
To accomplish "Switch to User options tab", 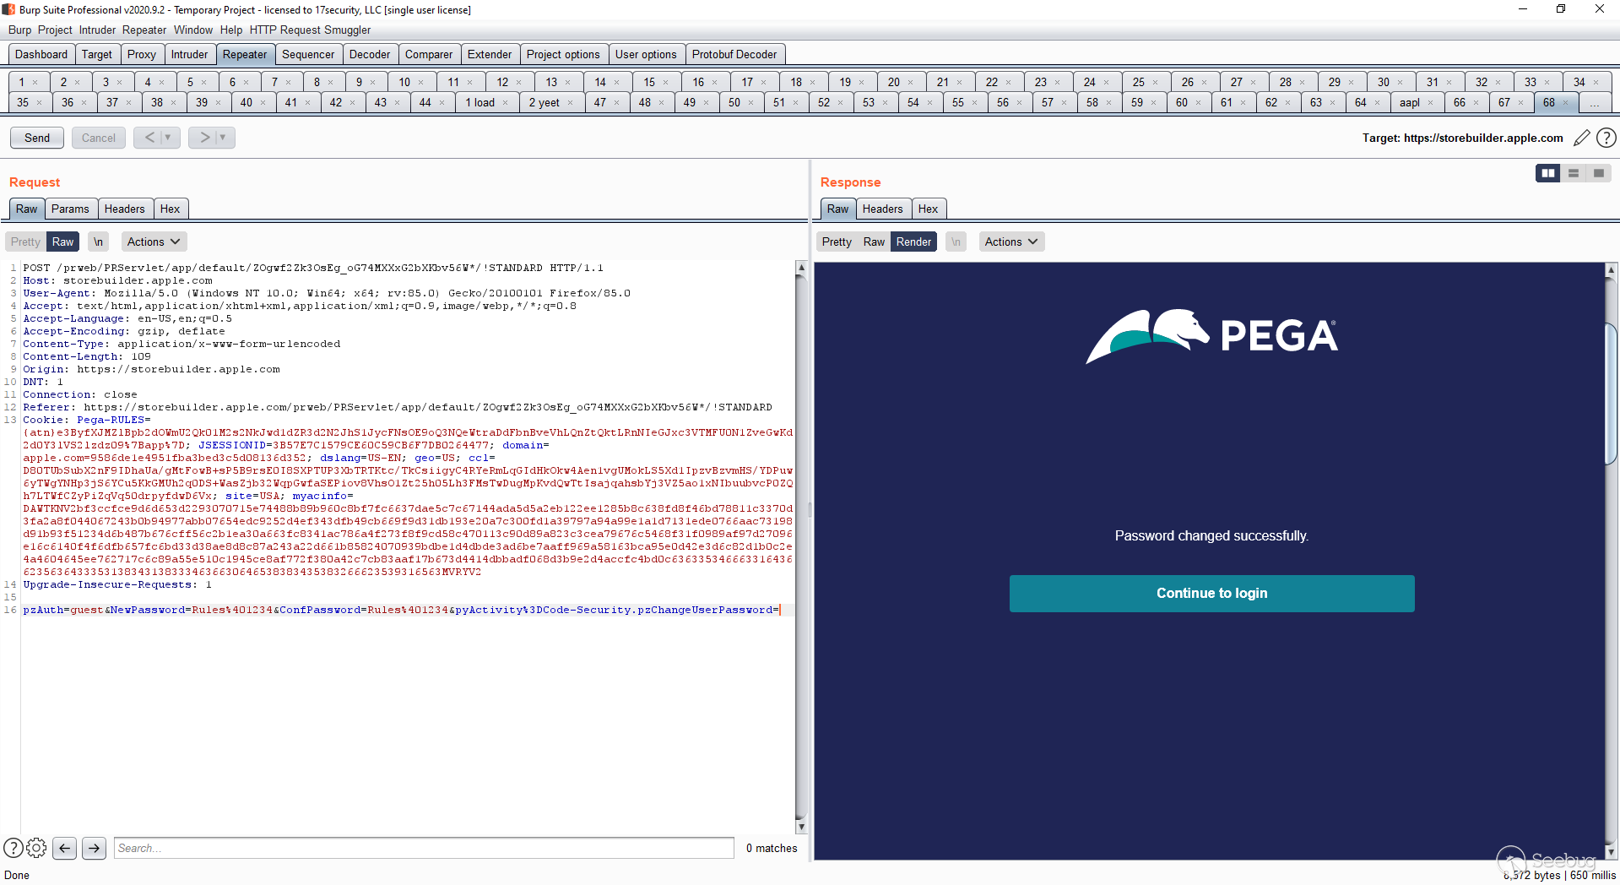I will (x=646, y=54).
